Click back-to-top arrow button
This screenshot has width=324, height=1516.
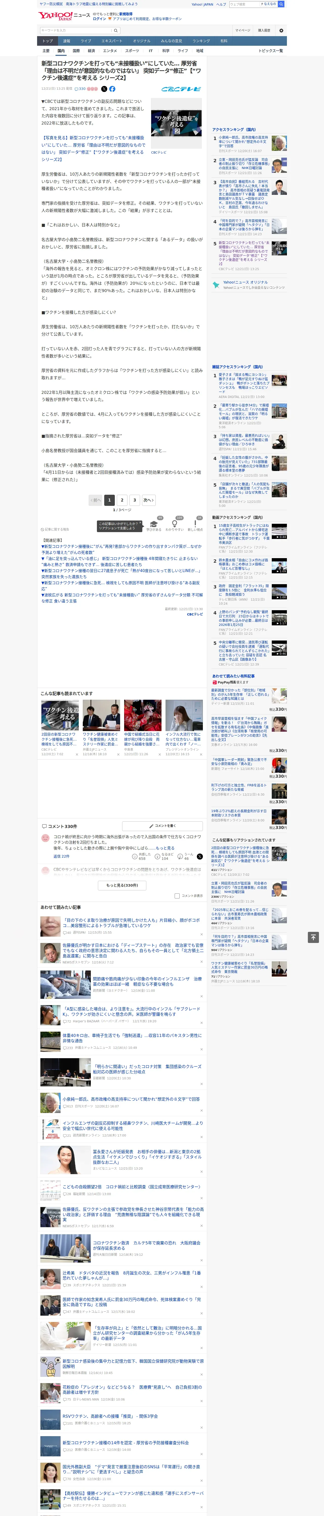[x=313, y=937]
